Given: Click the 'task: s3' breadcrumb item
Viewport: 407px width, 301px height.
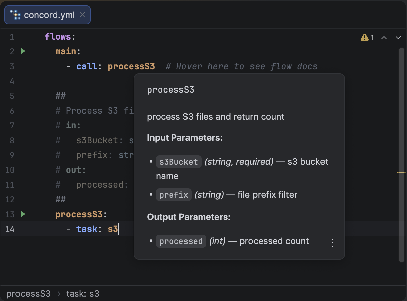Looking at the screenshot, I should [x=83, y=294].
